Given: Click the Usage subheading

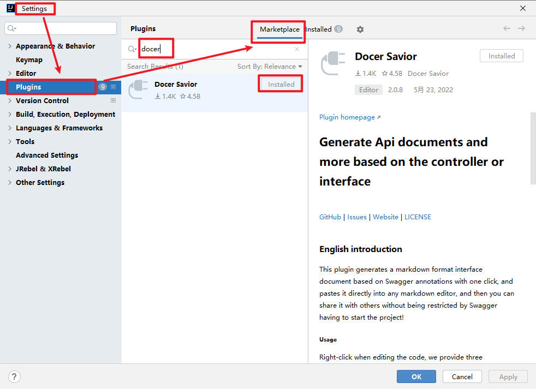Looking at the screenshot, I should pyautogui.click(x=328, y=340).
